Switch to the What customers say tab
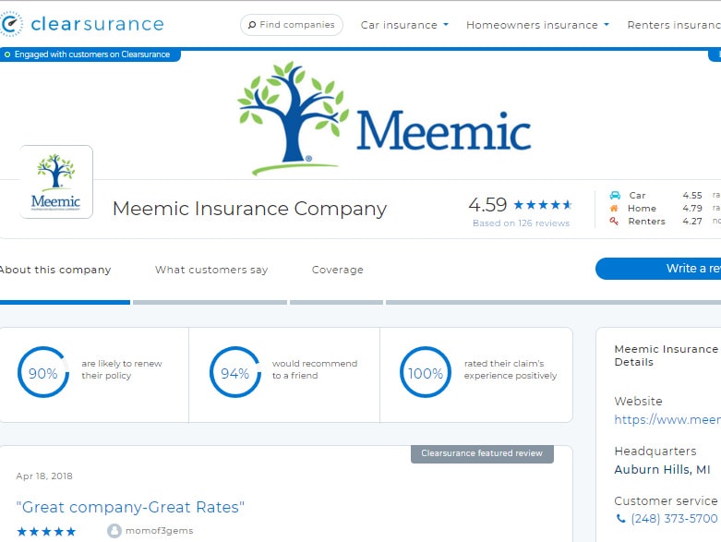The width and height of the screenshot is (721, 542). pyautogui.click(x=211, y=270)
